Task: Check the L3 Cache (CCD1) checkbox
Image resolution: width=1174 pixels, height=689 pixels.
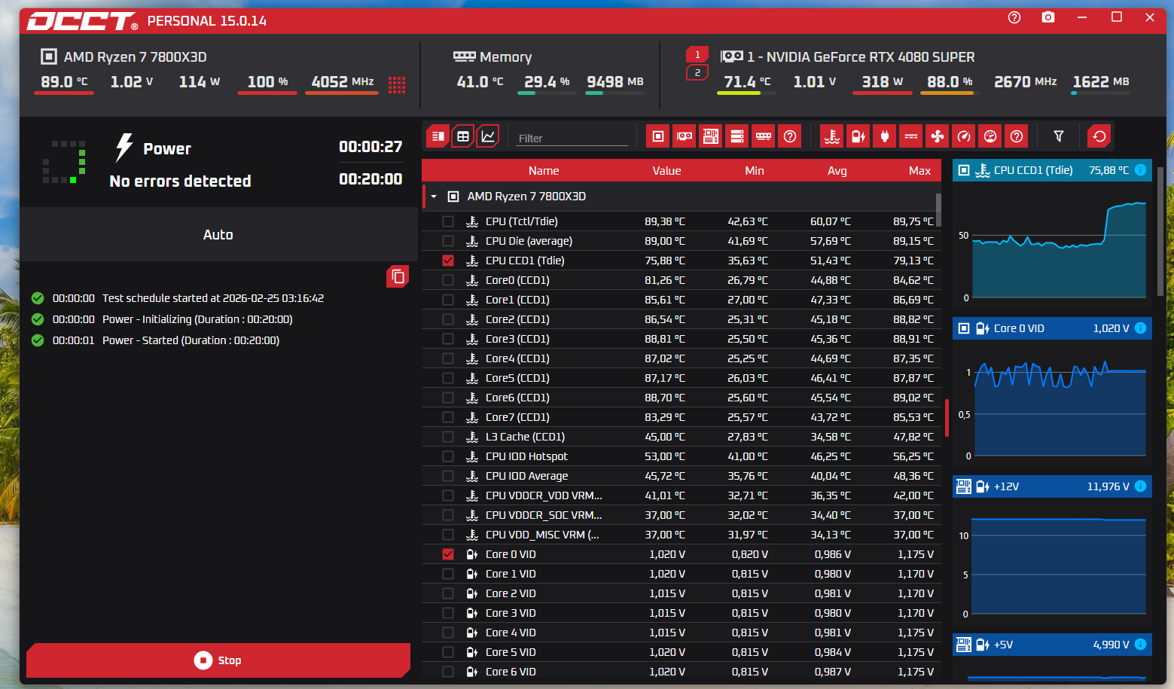Action: [448, 437]
